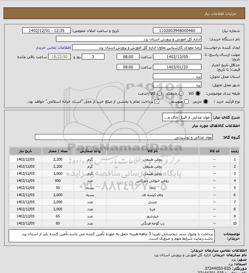Click the buyer organization name field
The image size is (249, 273).
tap(129, 39)
